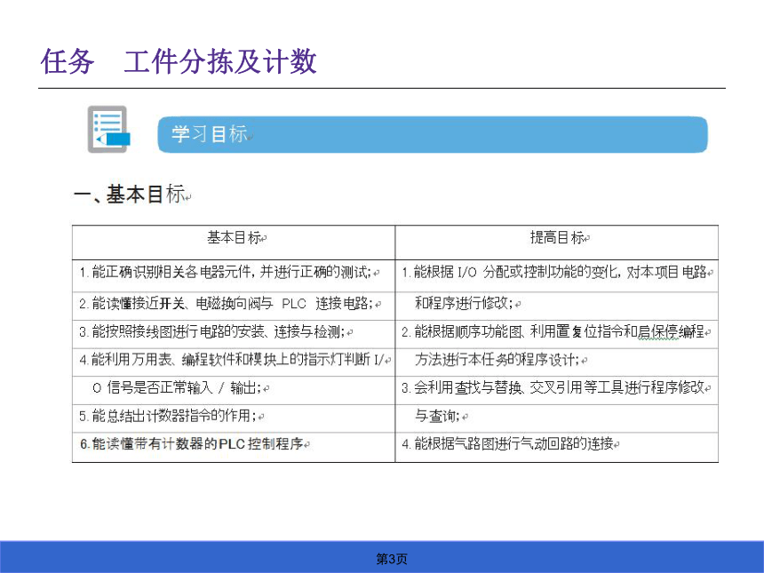Viewport: 764px width, 573px height.
Task: Select row 1.能正确识别相关各电器元件
Action: tap(234, 275)
